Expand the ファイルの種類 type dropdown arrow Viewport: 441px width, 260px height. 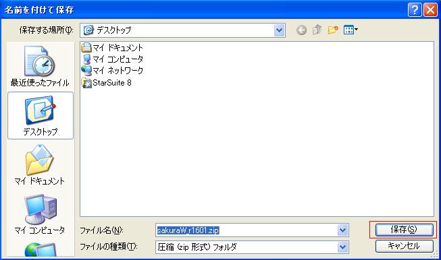[342, 247]
